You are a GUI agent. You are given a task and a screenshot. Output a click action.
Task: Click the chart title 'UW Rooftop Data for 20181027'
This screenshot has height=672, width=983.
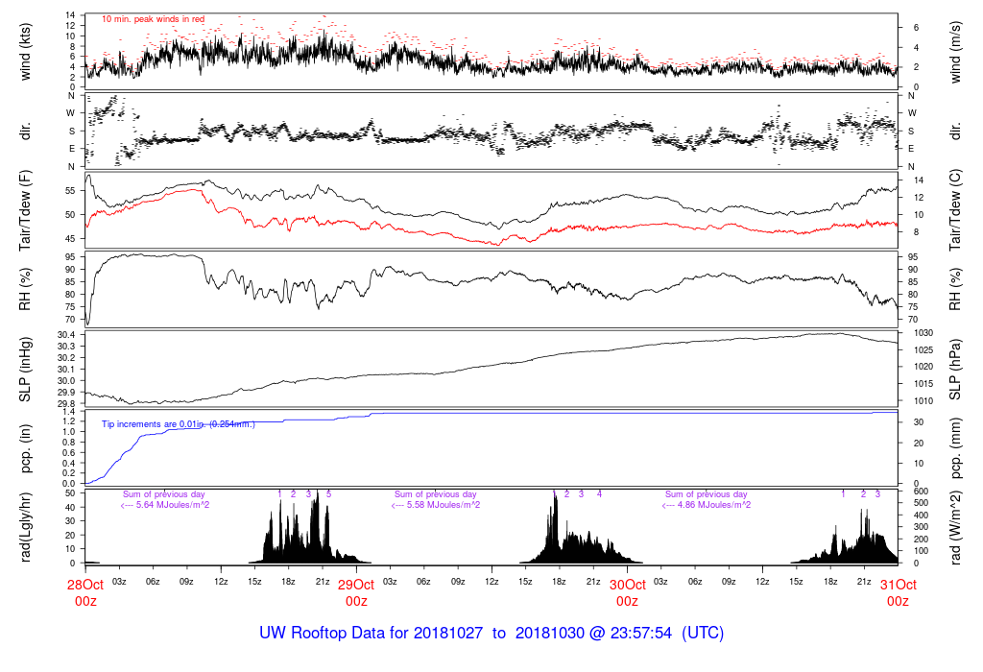coord(372,633)
